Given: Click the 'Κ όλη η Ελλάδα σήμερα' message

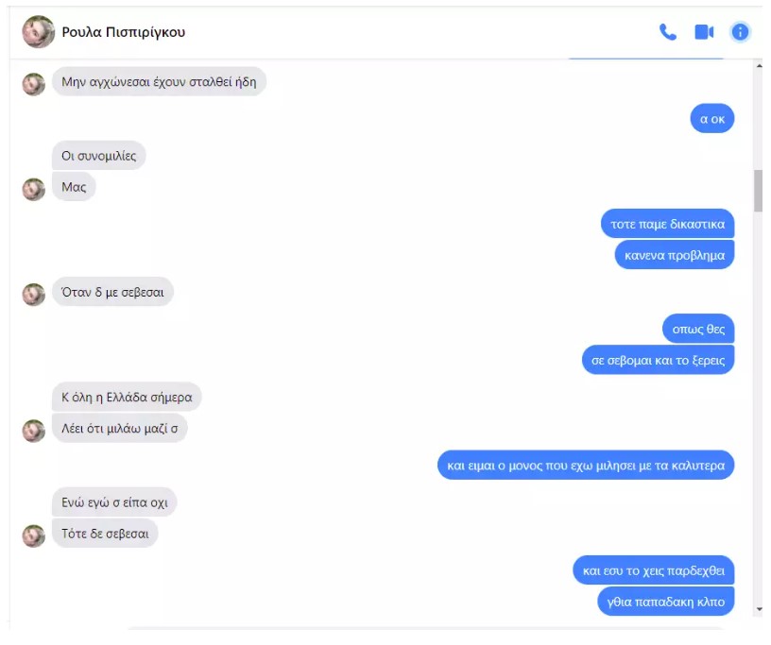Looking at the screenshot, I should coord(127,397).
